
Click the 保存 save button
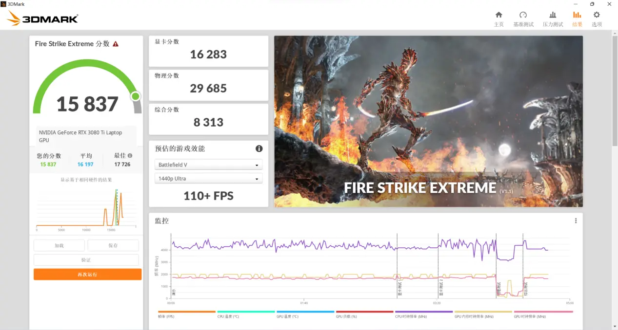(113, 245)
